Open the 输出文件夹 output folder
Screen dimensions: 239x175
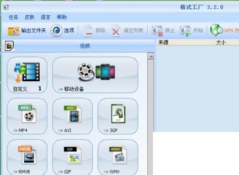[x=27, y=31]
